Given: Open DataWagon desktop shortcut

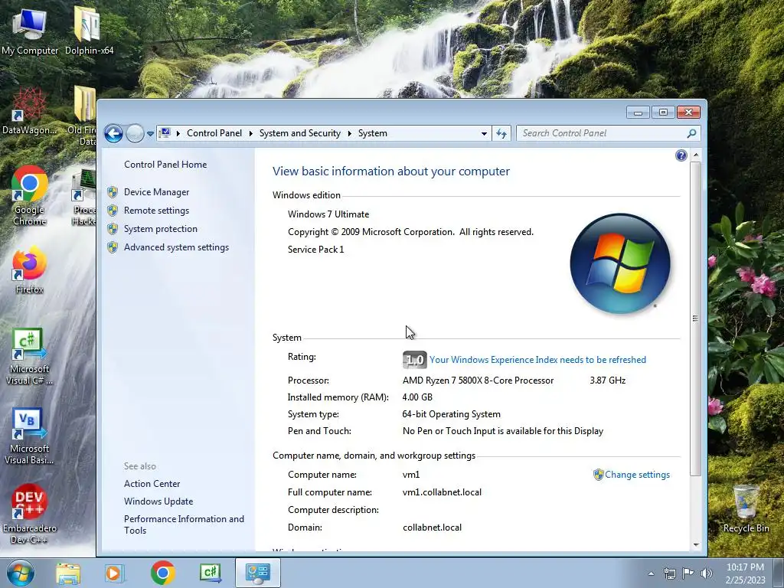Looking at the screenshot, I should point(29,111).
